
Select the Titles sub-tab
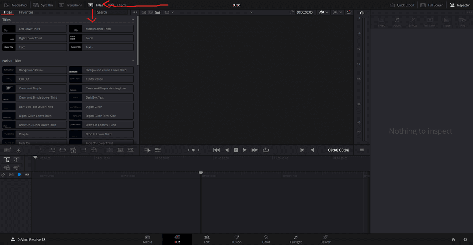[8, 12]
